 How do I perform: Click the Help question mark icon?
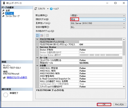tap(51, 9)
